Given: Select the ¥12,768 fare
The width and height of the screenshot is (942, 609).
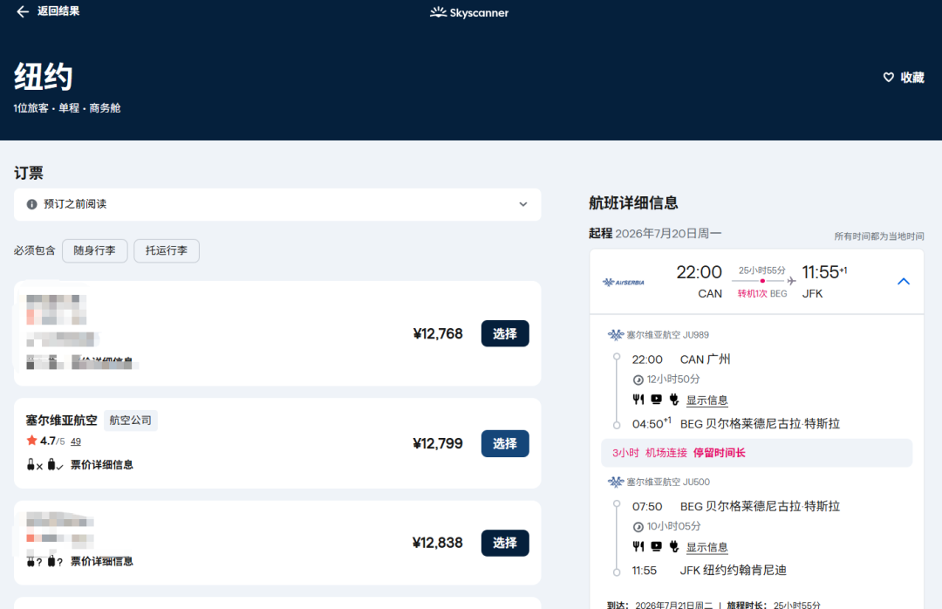Looking at the screenshot, I should (504, 333).
